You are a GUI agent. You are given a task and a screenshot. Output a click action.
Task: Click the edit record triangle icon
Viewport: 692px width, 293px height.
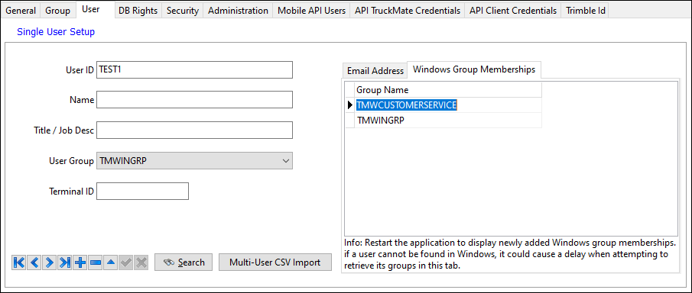[x=110, y=262]
